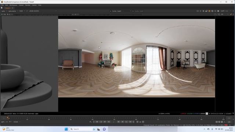The image size is (235, 132).
Task: Open the File menu
Action: (x=3, y=5)
